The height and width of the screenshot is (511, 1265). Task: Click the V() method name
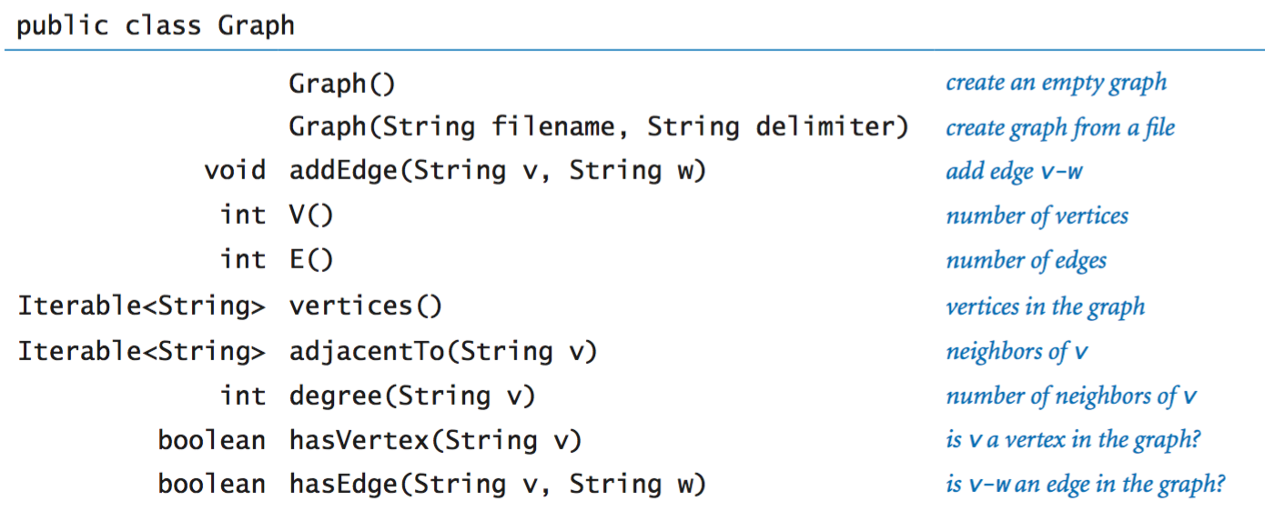click(x=311, y=215)
